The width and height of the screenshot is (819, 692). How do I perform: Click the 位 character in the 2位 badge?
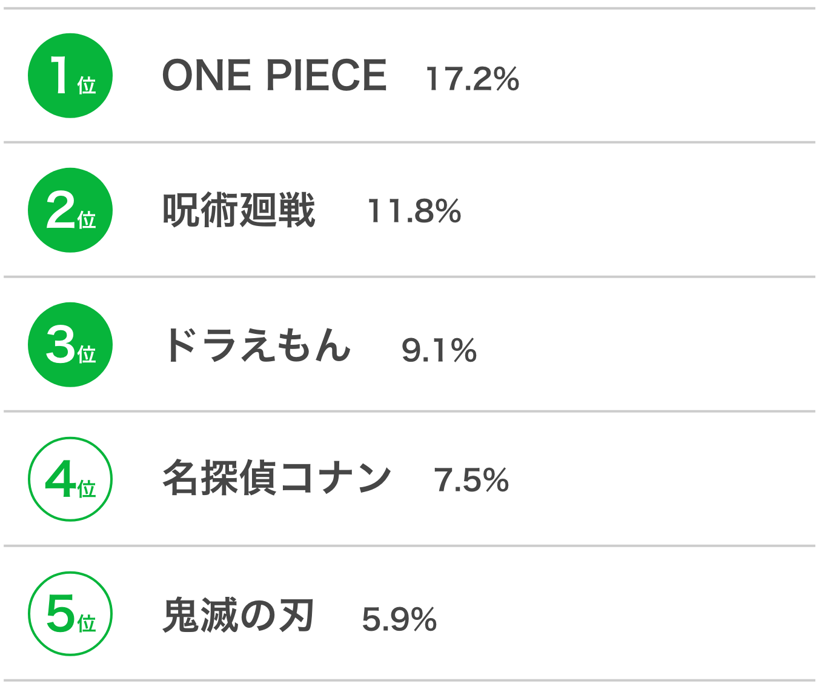click(x=87, y=219)
